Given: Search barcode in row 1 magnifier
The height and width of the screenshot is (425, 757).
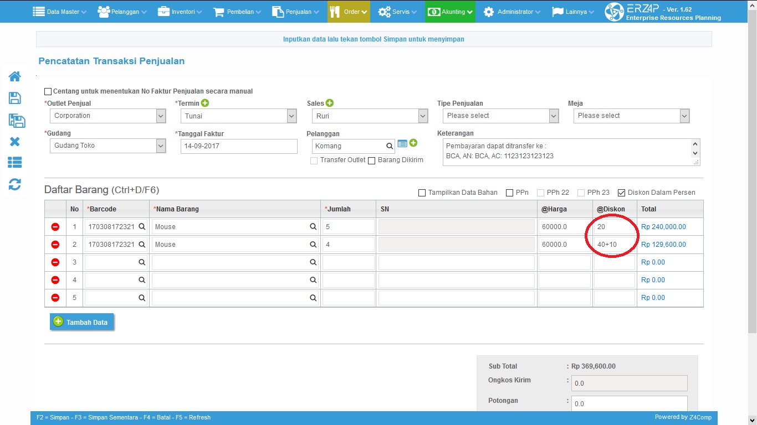Looking at the screenshot, I should pos(142,227).
